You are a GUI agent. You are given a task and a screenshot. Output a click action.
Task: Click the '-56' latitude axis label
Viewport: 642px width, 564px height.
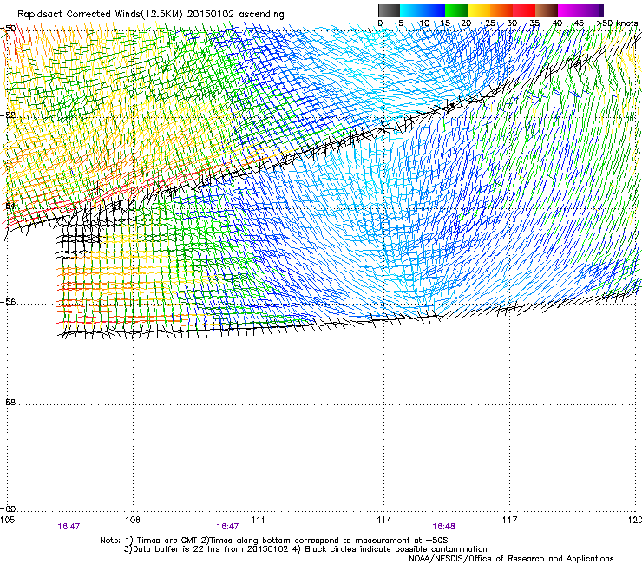point(8,302)
